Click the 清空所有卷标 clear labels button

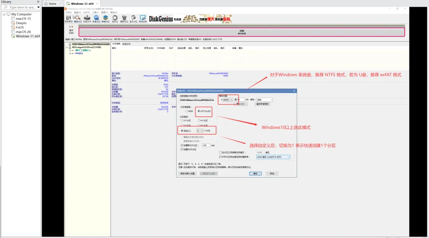(262, 104)
